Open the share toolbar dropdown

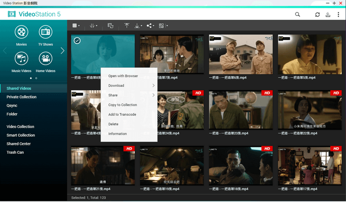coord(150,25)
